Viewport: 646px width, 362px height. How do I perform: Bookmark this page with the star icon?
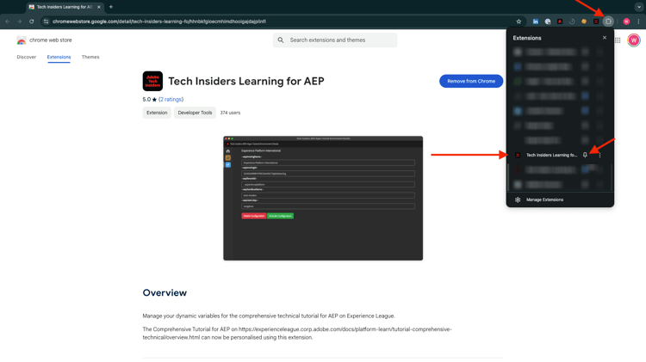point(519,21)
